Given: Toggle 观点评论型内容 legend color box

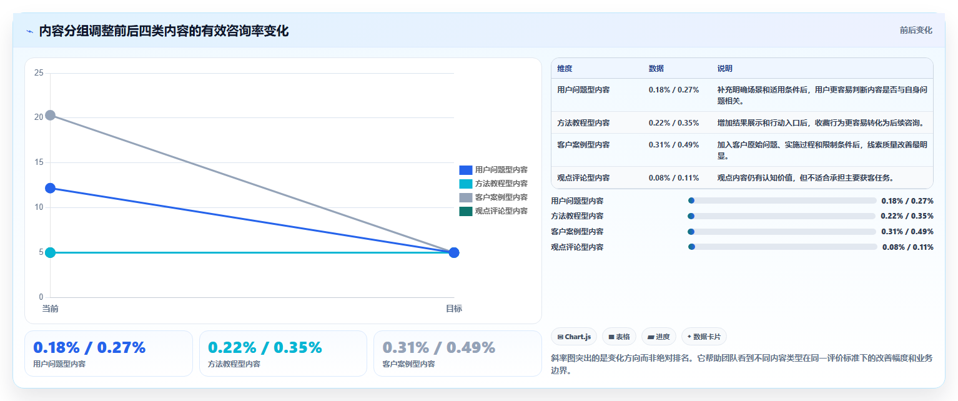Looking at the screenshot, I should pos(465,211).
